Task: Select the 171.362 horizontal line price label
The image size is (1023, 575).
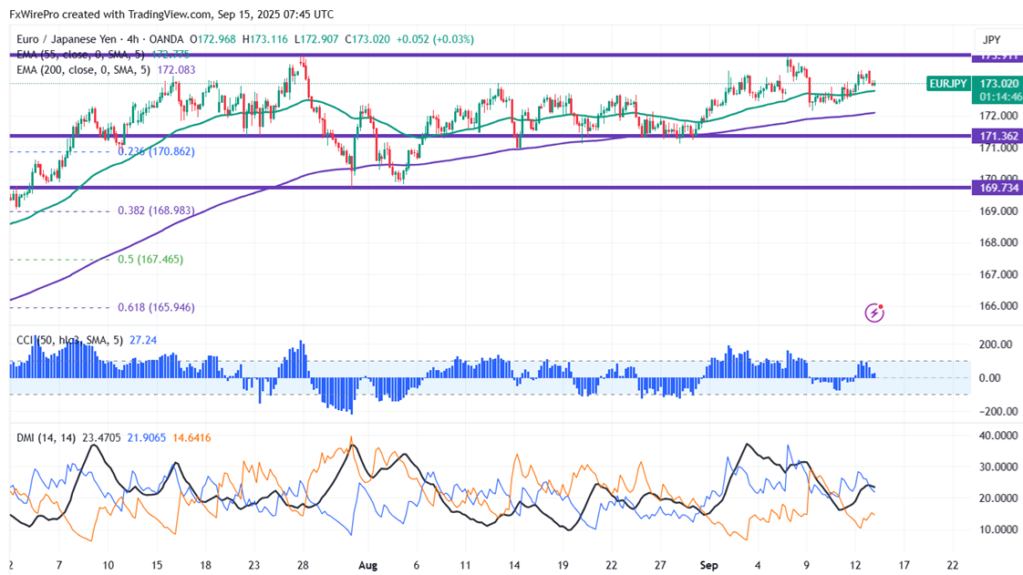Action: pyautogui.click(x=997, y=136)
